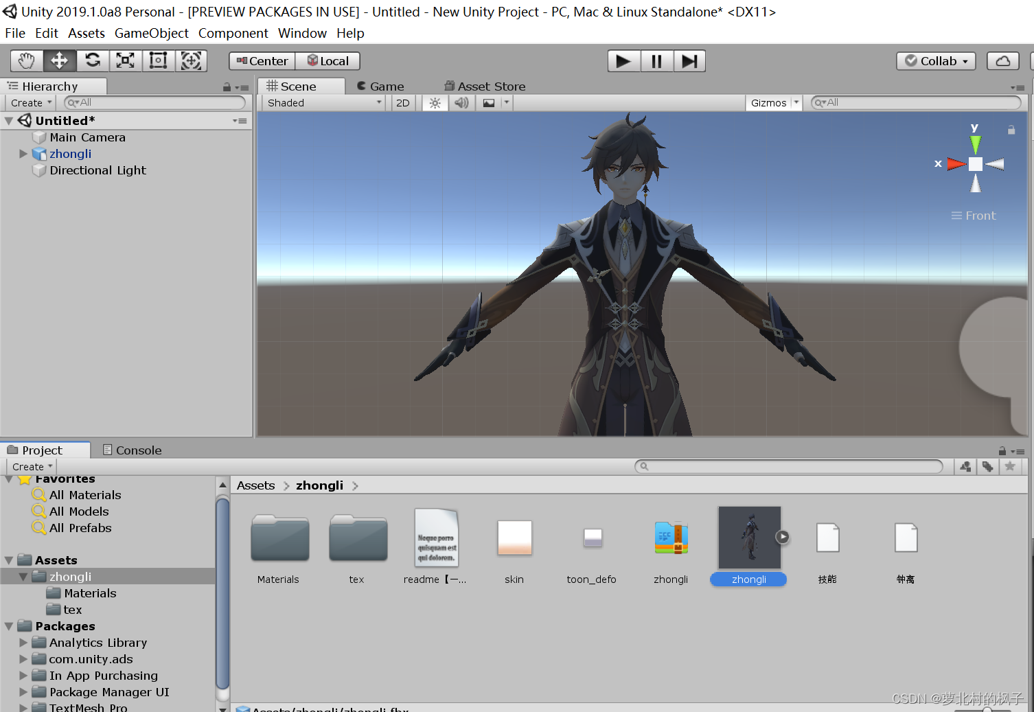1034x712 pixels.
Task: Switch to the Asset Store tab
Action: pyautogui.click(x=485, y=87)
